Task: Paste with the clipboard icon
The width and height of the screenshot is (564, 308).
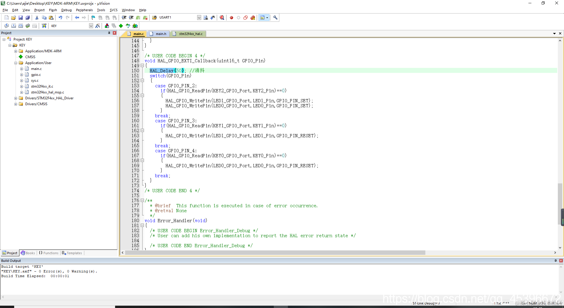Action: (51, 18)
